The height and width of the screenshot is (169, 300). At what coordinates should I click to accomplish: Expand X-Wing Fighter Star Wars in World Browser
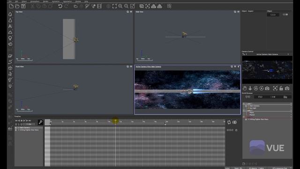(x=246, y=119)
